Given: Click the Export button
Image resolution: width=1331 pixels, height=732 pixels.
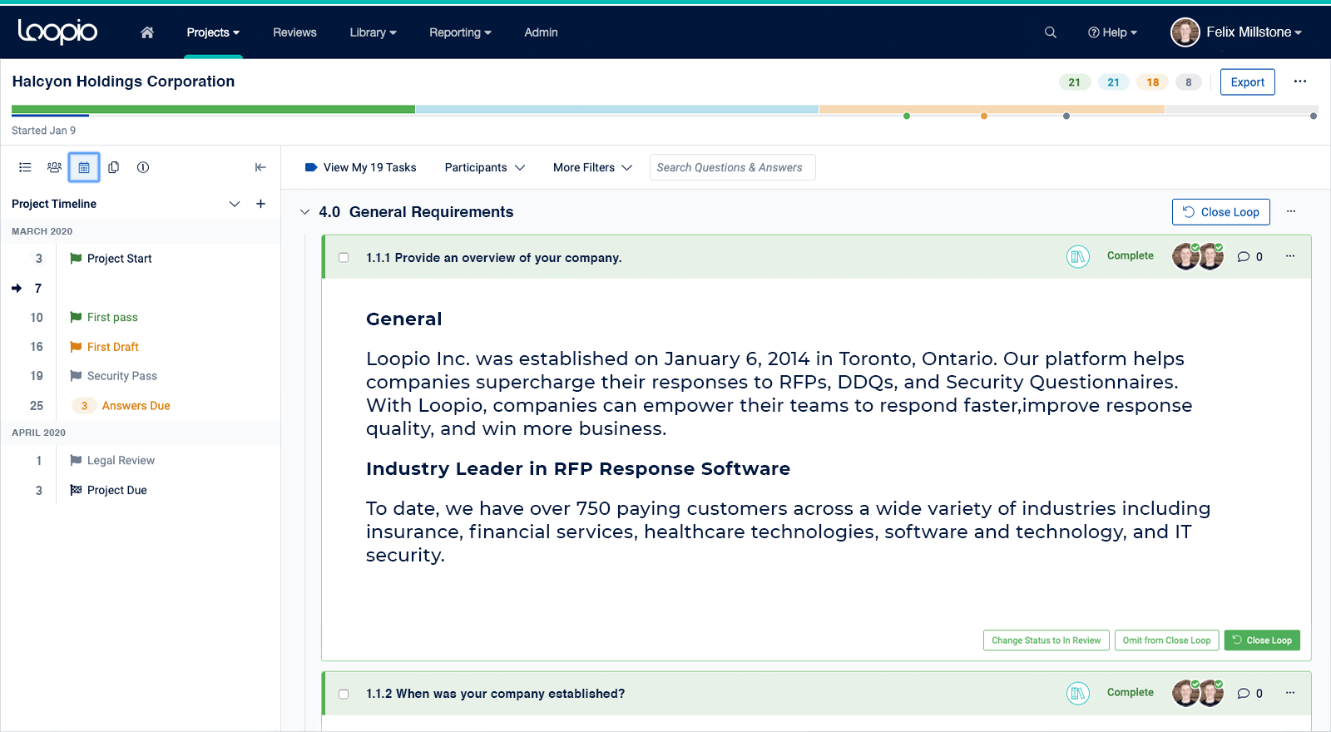Looking at the screenshot, I should click(x=1247, y=82).
